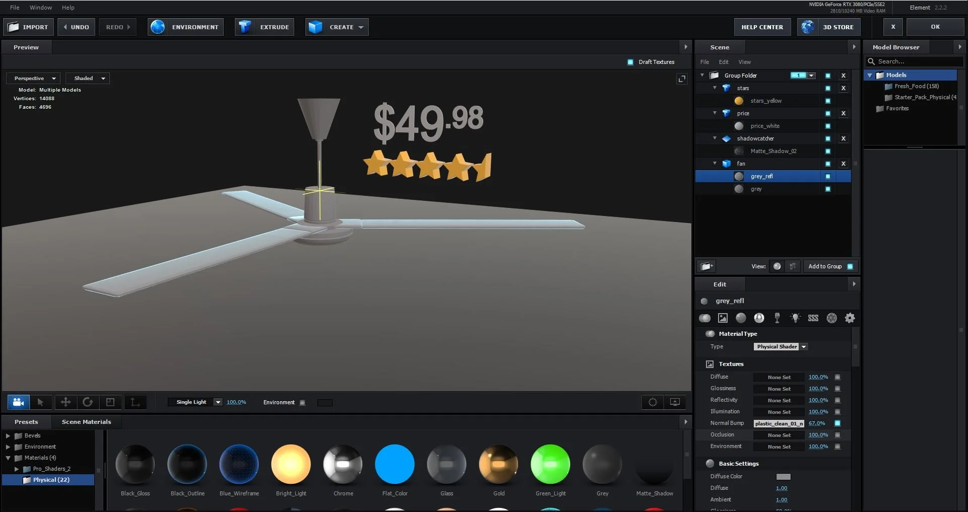Enable the Normal Bump texture checkbox
Image resolution: width=968 pixels, height=512 pixels.
point(837,423)
